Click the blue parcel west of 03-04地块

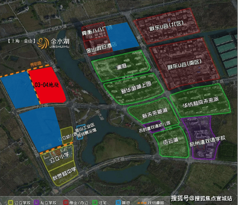(19, 90)
